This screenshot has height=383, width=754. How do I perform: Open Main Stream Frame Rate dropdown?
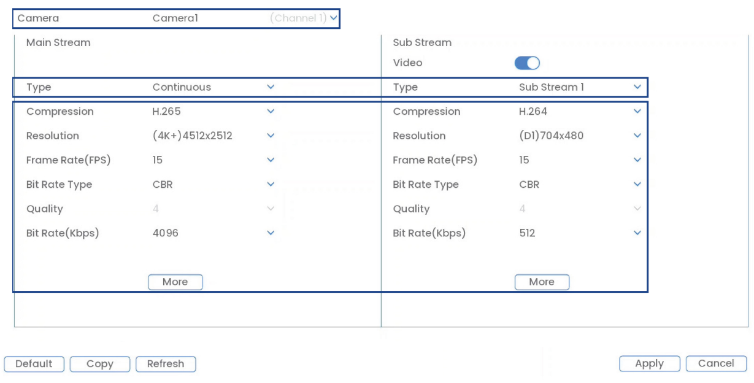coord(271,160)
